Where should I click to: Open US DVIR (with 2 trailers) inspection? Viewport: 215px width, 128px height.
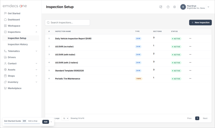coord(66,63)
